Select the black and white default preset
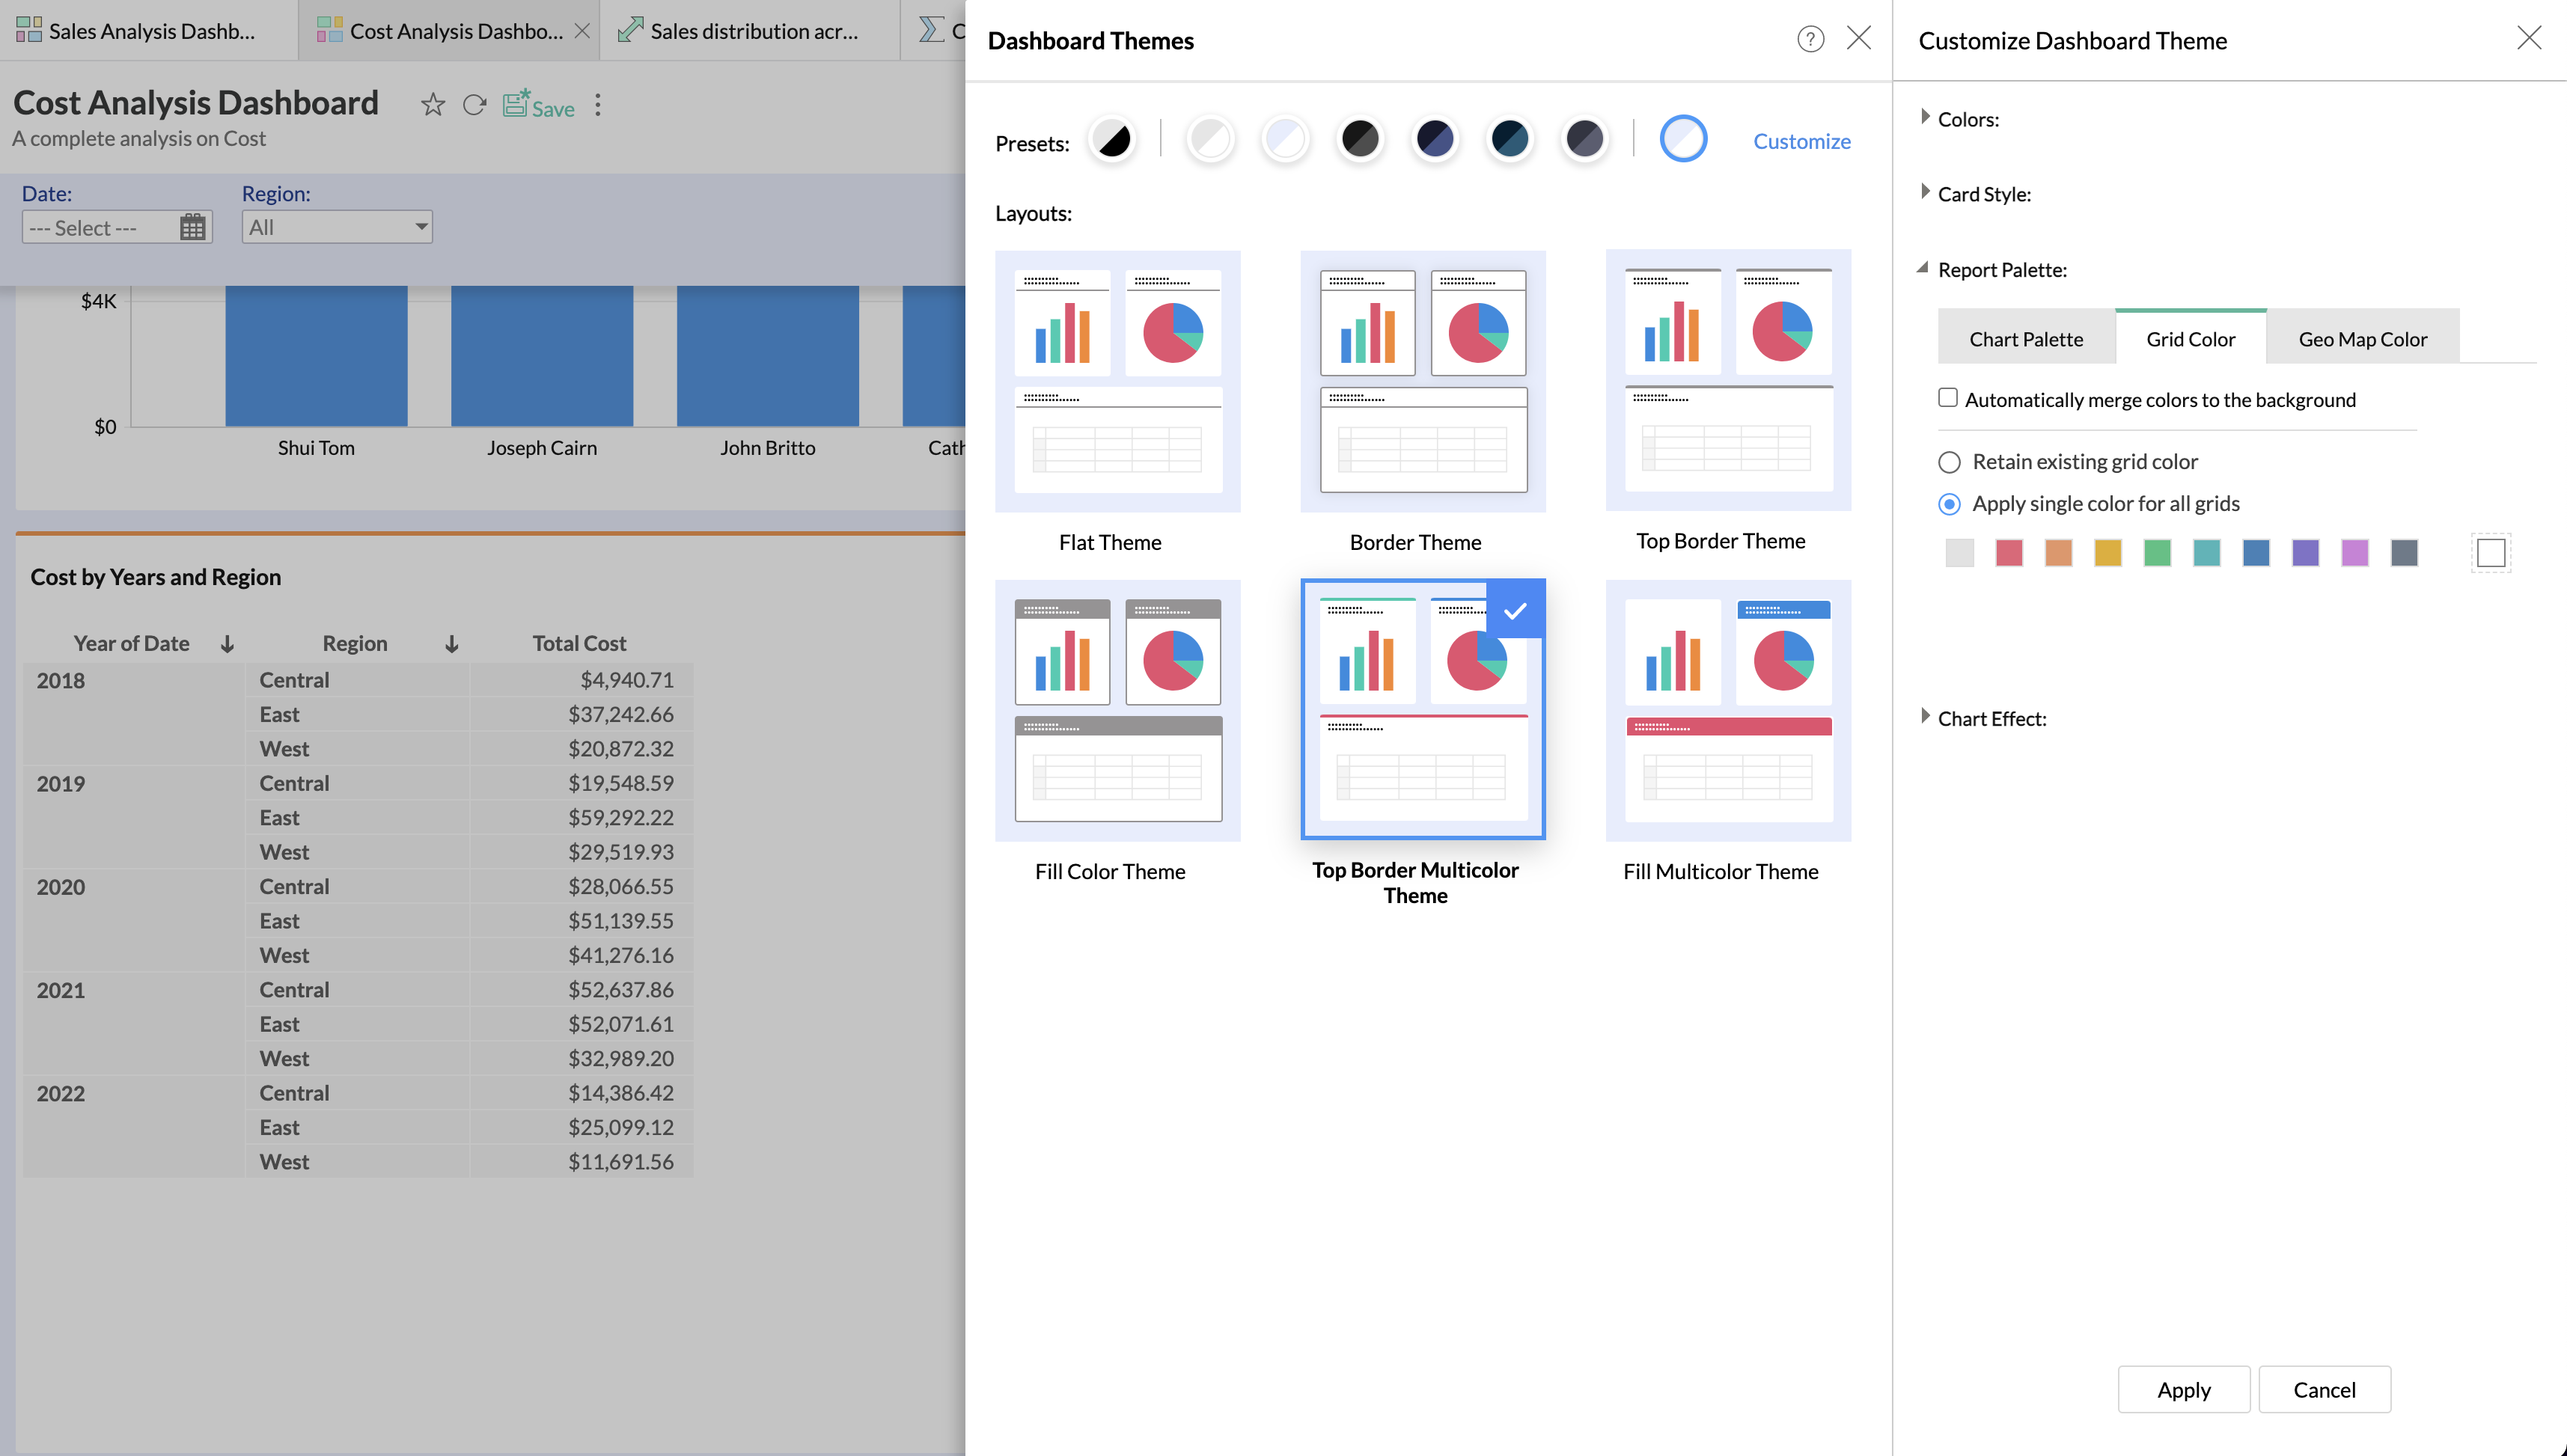 [1112, 139]
